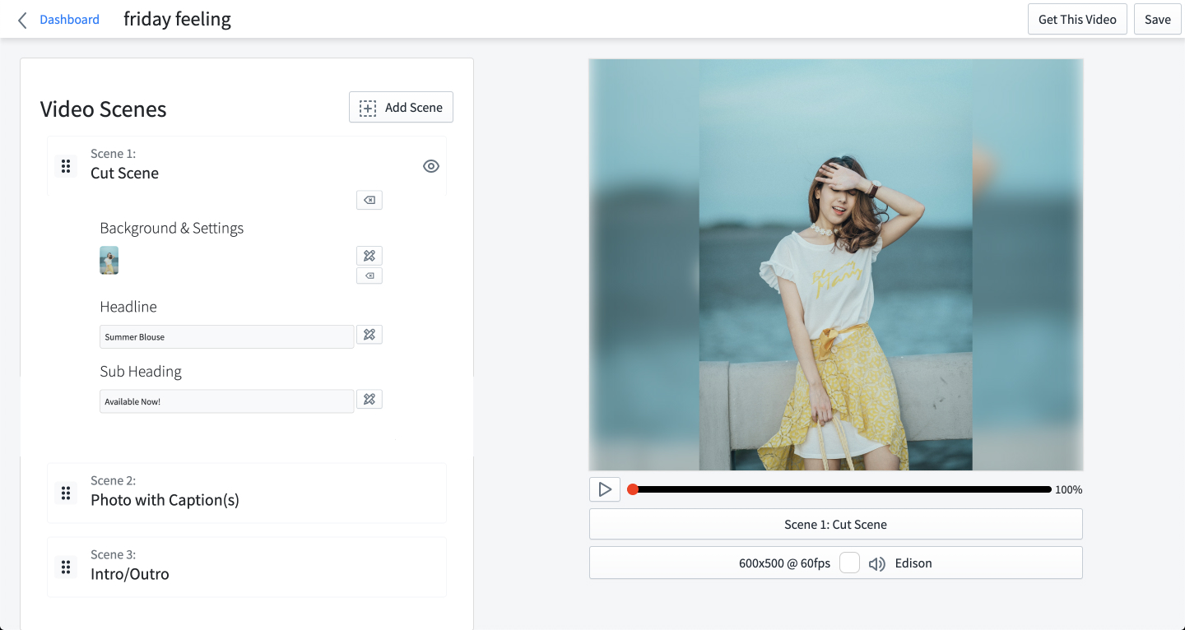Play the video preview
This screenshot has height=630, width=1185.
pos(605,489)
